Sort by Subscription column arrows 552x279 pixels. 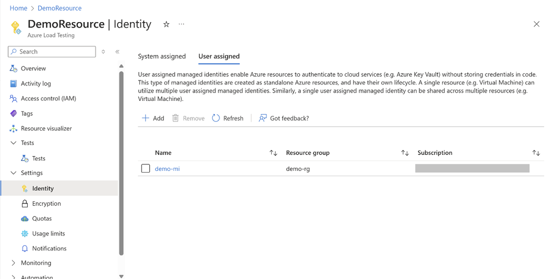[x=536, y=153]
